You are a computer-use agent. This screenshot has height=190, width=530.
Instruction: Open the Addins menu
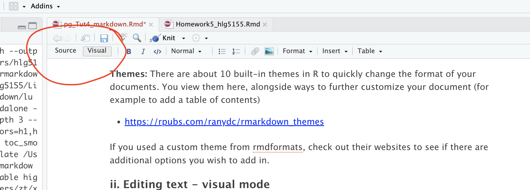45,6
